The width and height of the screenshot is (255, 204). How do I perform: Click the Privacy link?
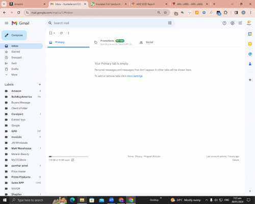(139, 157)
